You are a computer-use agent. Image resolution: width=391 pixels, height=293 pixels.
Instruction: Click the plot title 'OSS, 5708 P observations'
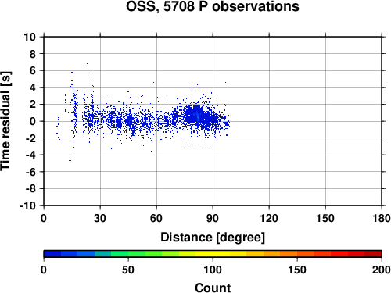[213, 6]
